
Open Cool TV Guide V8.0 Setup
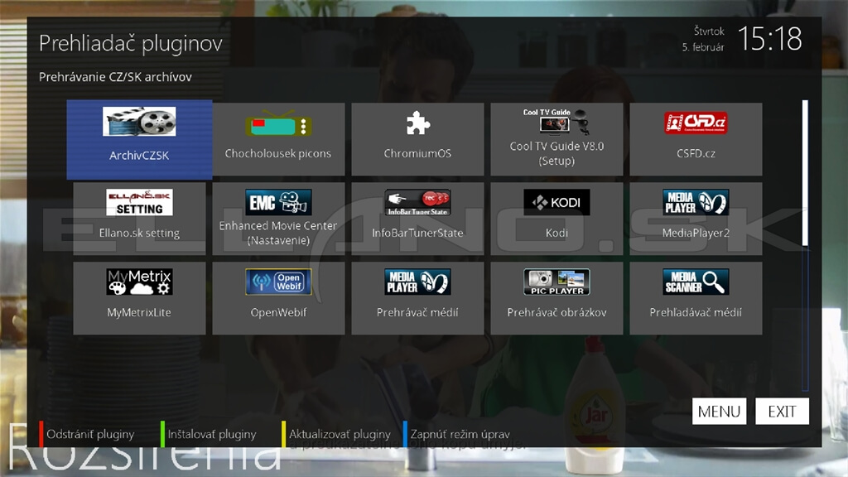point(556,139)
